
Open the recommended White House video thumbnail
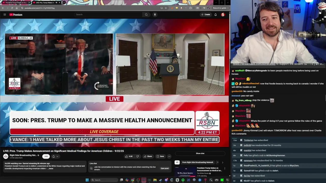pos(185,172)
